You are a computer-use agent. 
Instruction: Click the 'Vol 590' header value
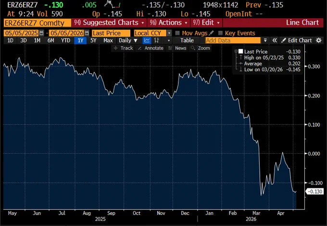(50, 14)
